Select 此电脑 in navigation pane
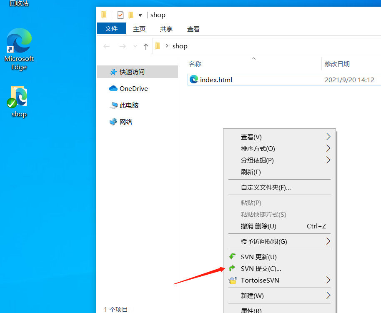Screen dimensions: 381x313 (x=129, y=105)
